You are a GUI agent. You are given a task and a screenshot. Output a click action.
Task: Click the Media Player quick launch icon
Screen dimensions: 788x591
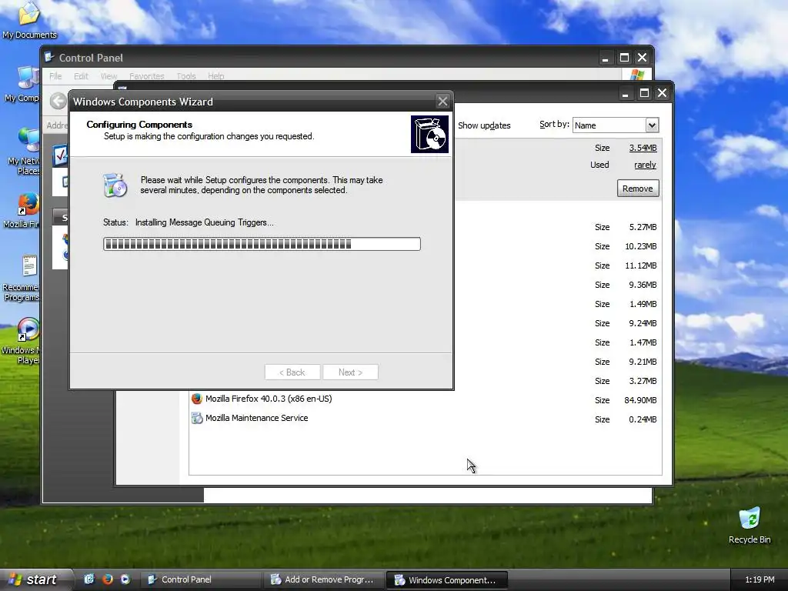click(125, 579)
